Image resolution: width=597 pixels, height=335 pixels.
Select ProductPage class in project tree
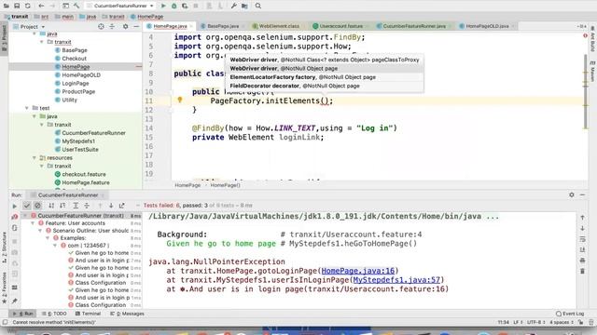(x=78, y=91)
